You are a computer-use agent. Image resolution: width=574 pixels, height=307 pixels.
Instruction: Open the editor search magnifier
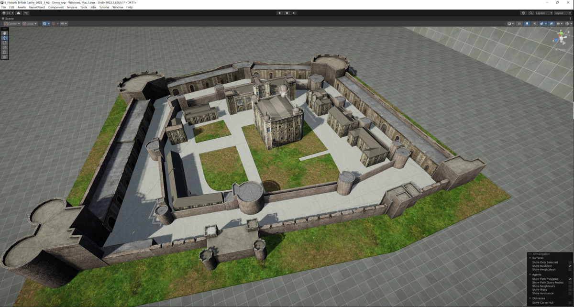point(531,13)
